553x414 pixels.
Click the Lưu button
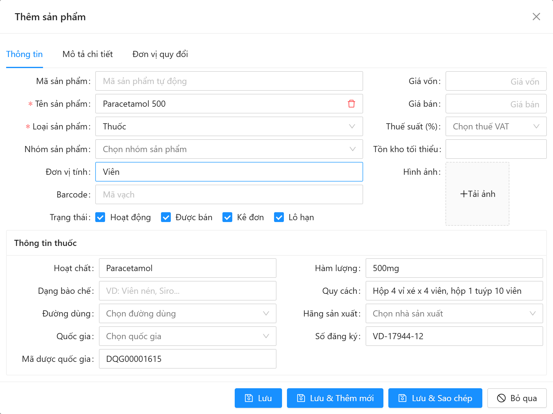pos(258,398)
